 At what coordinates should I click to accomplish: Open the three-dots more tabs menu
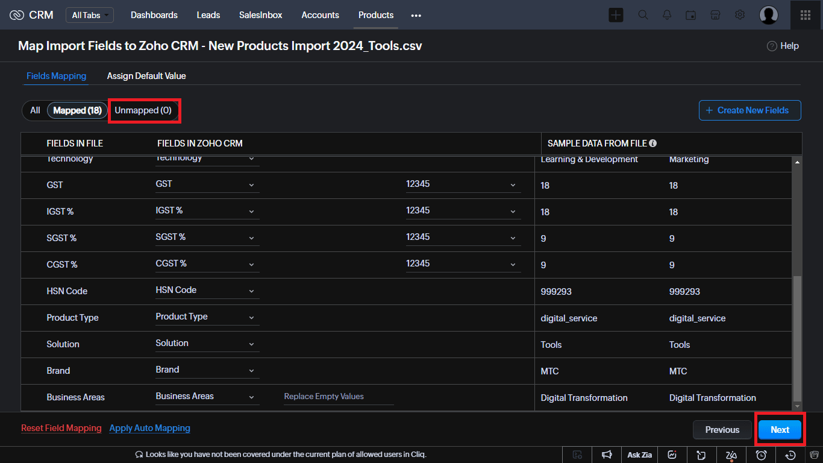click(416, 16)
